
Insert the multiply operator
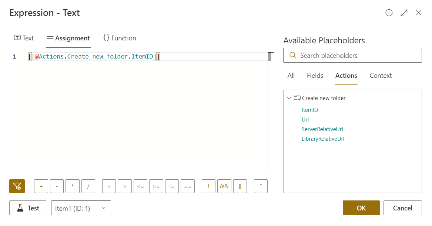[73, 186]
